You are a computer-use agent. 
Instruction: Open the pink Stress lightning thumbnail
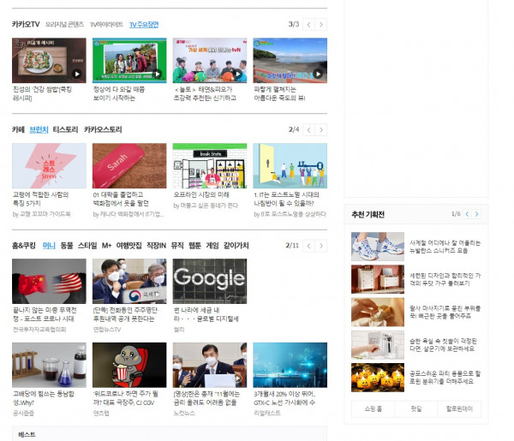49,165
